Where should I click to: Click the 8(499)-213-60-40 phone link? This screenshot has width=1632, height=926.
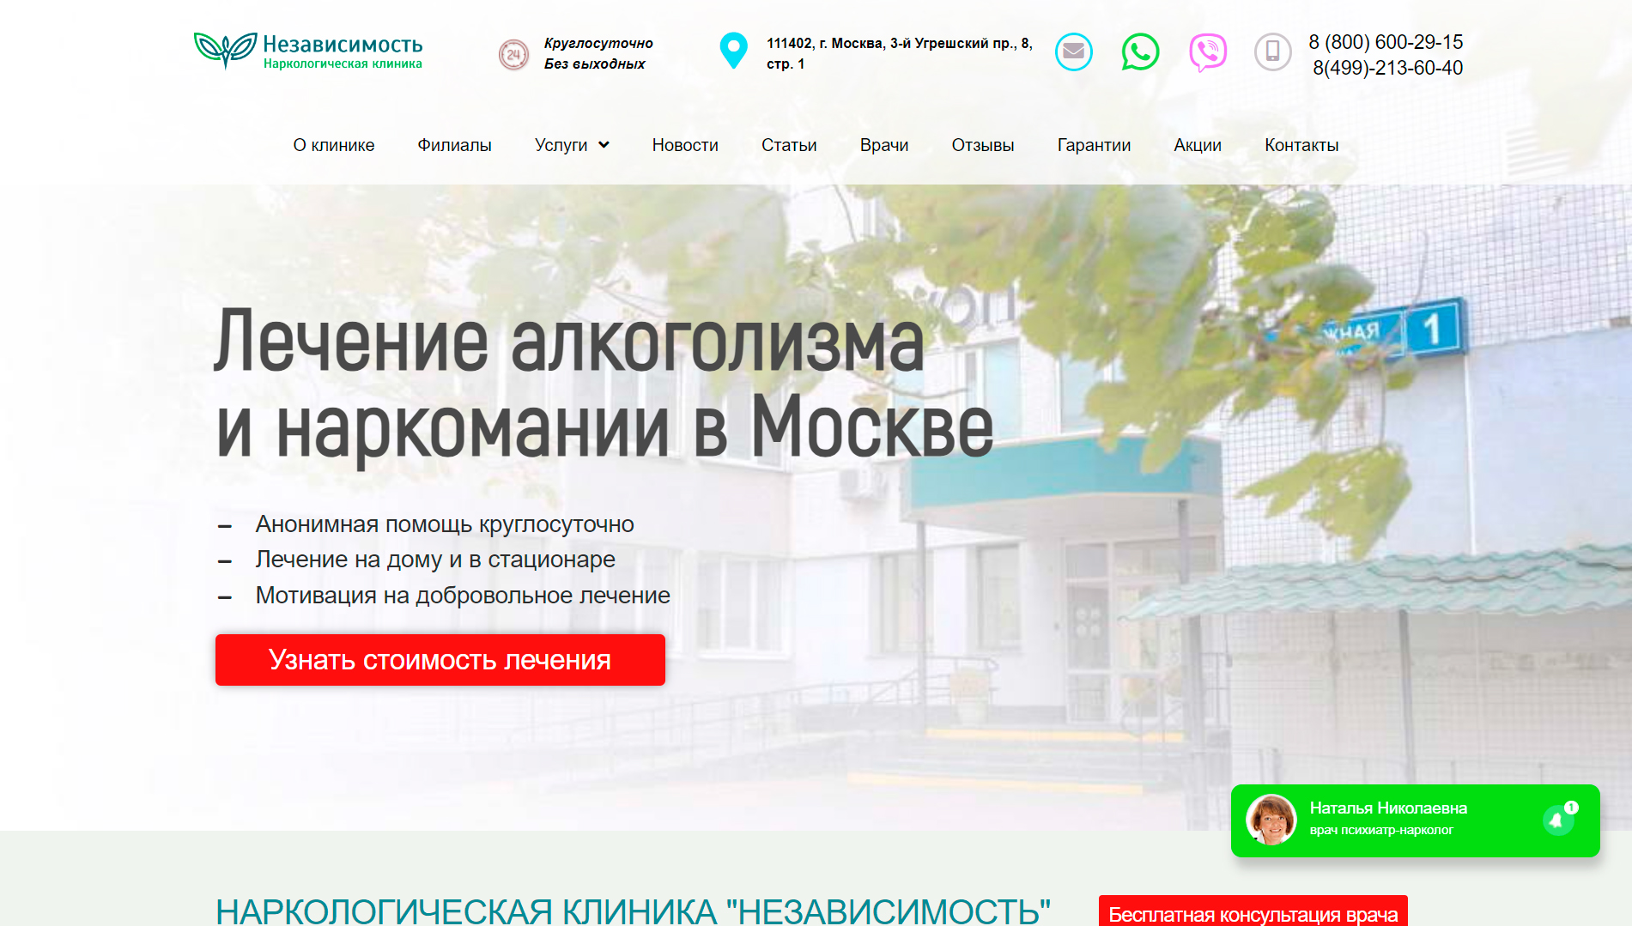pos(1387,68)
